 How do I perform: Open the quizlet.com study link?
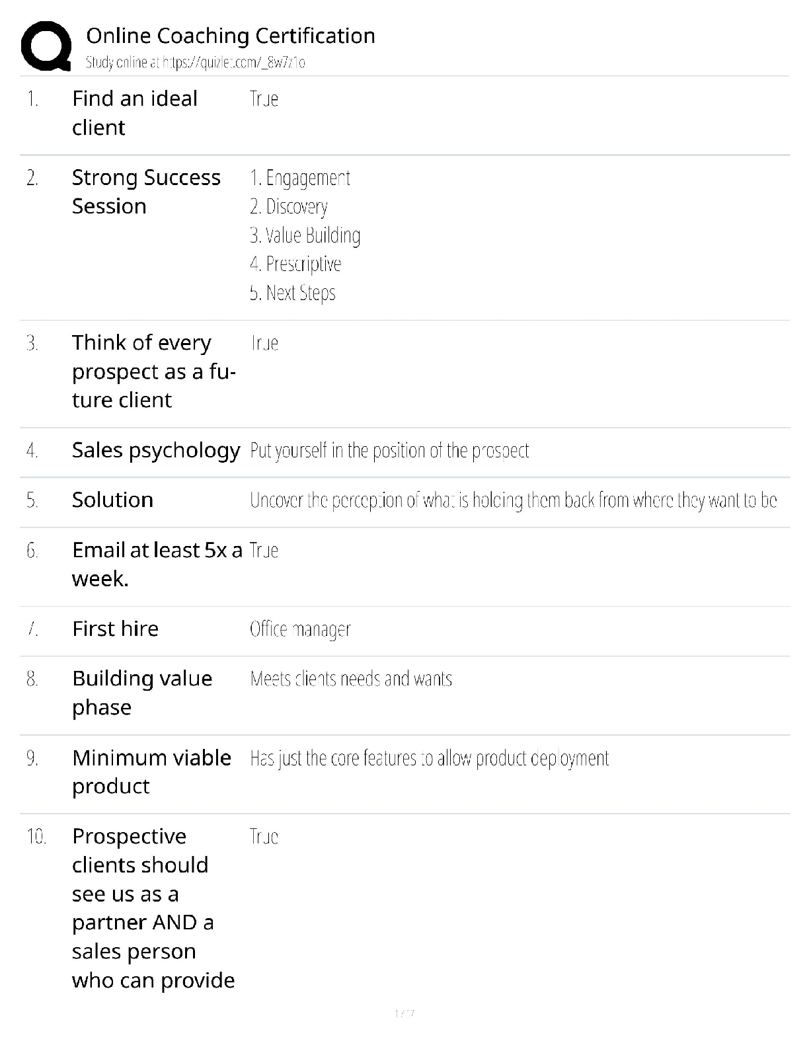pyautogui.click(x=196, y=63)
